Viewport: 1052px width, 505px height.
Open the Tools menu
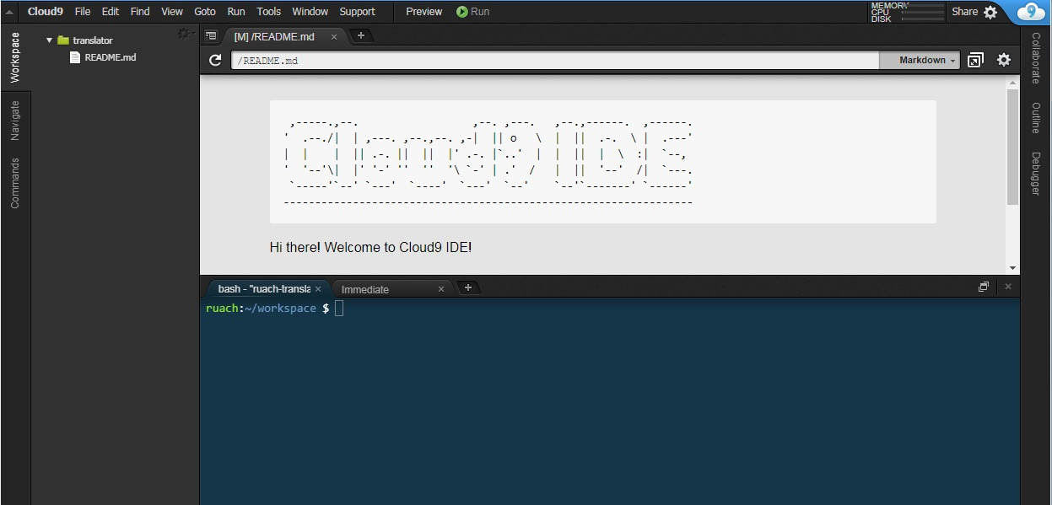click(269, 12)
